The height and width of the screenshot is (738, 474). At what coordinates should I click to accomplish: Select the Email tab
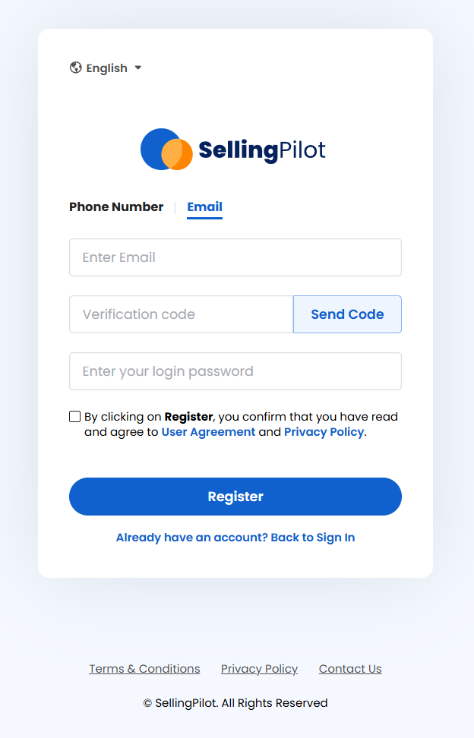(205, 207)
